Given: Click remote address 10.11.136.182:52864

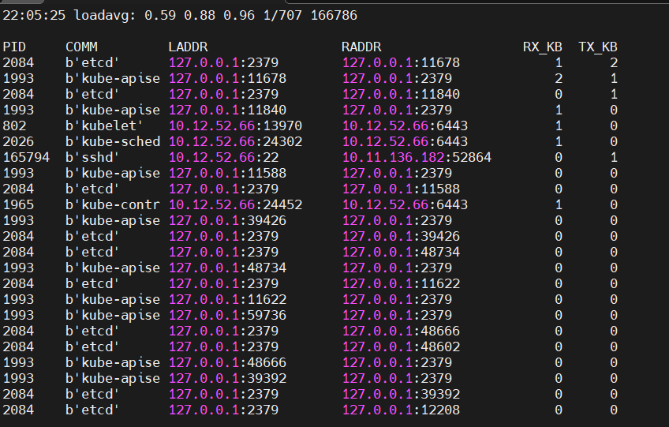Looking at the screenshot, I should [417, 158].
